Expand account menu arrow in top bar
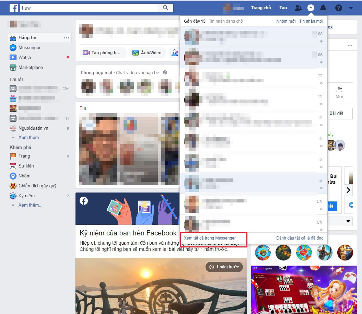 pyautogui.click(x=351, y=8)
